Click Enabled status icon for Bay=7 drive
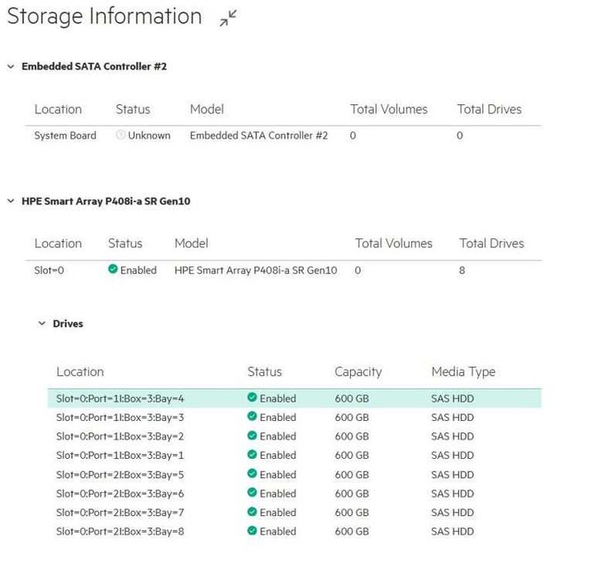Image resolution: width=602 pixels, height=578 pixels. (252, 512)
